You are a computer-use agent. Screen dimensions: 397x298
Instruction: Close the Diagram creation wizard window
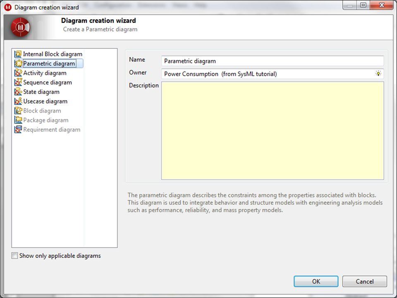point(382,5)
